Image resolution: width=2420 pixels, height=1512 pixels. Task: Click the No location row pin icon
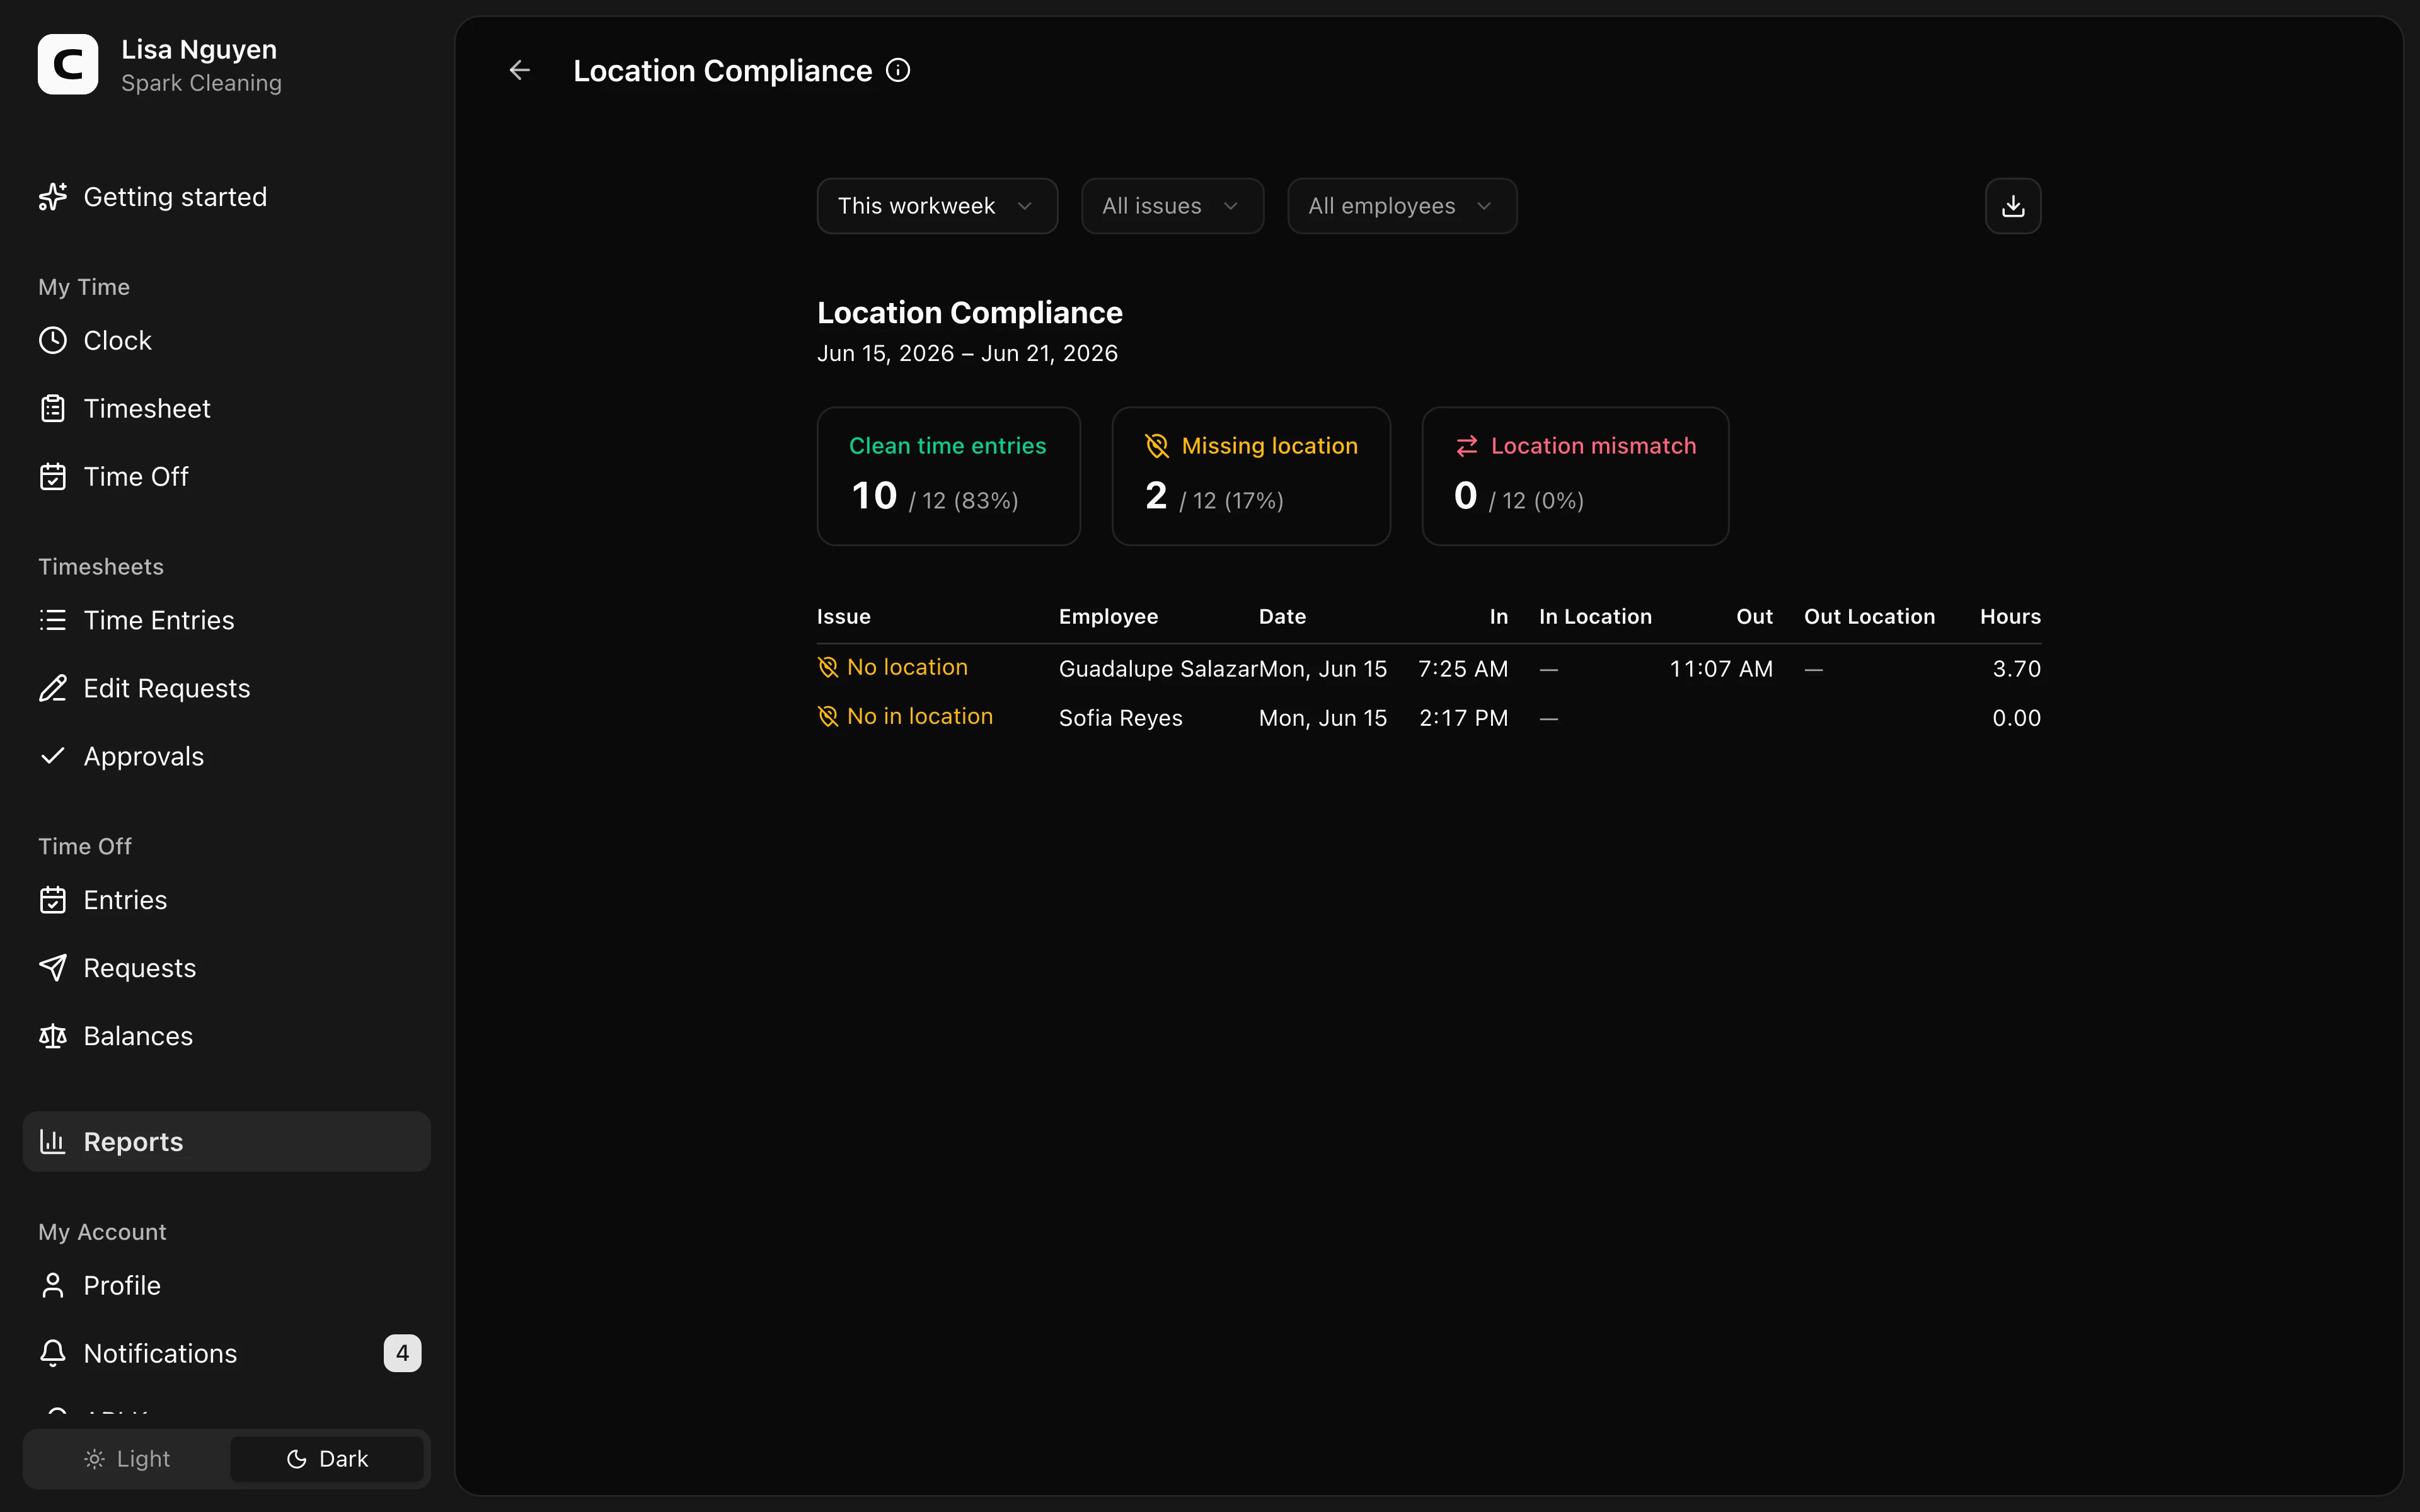[828, 667]
